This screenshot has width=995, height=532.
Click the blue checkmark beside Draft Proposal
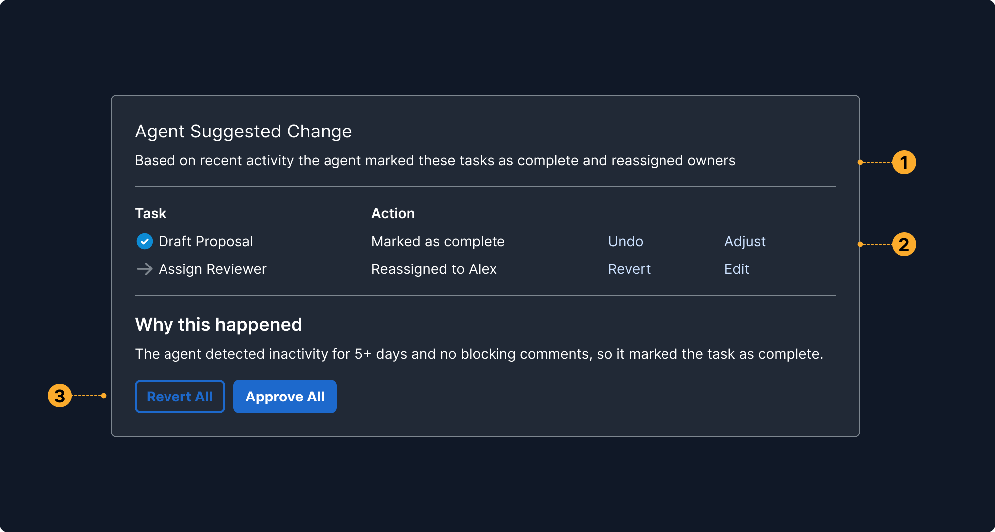[x=144, y=242]
